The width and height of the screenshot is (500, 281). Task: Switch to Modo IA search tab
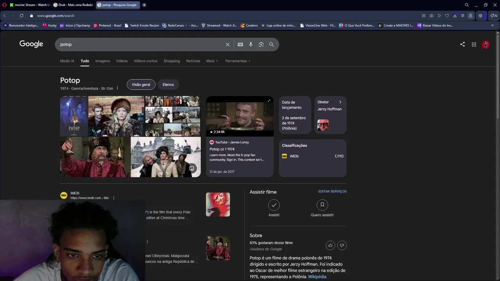tap(67, 61)
